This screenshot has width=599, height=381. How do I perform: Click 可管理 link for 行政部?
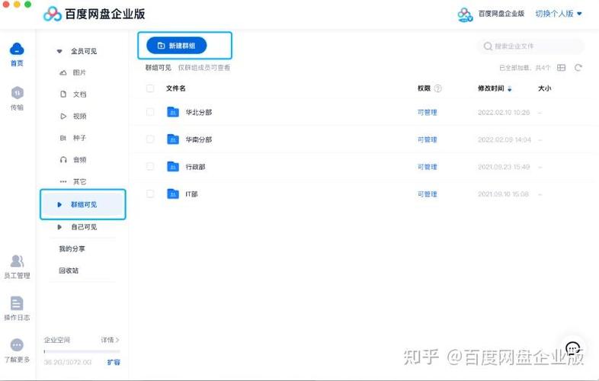(427, 167)
